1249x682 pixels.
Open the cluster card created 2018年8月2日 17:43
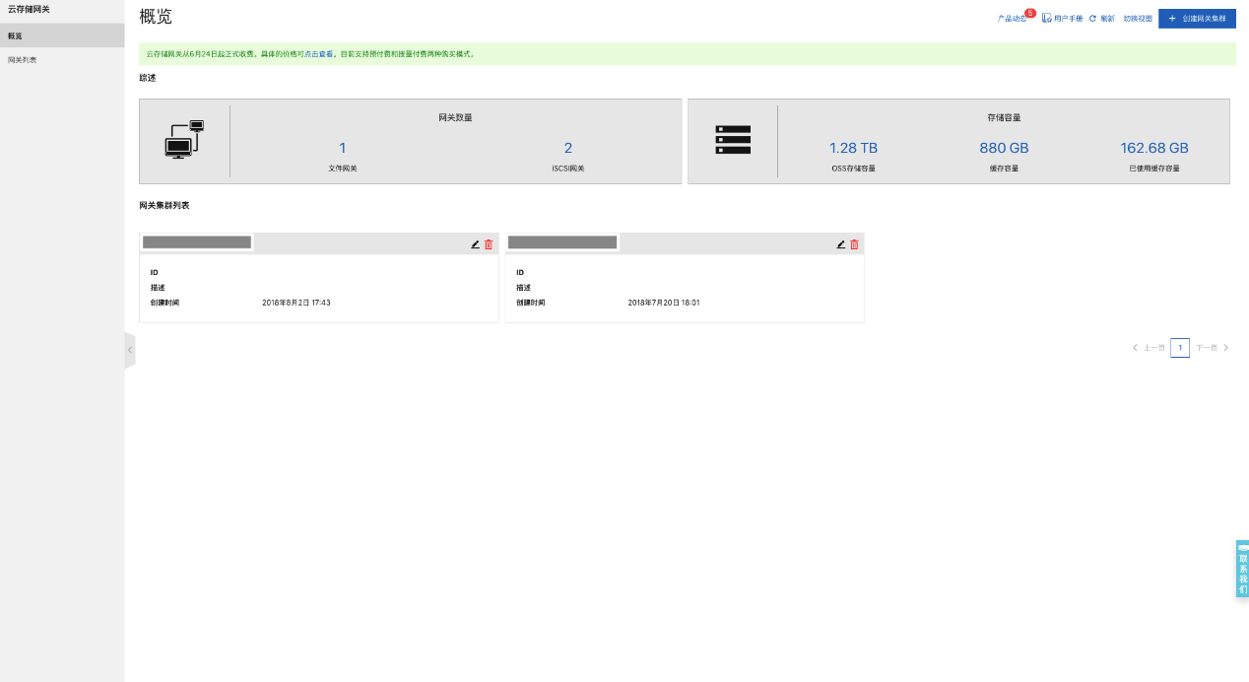(319, 278)
